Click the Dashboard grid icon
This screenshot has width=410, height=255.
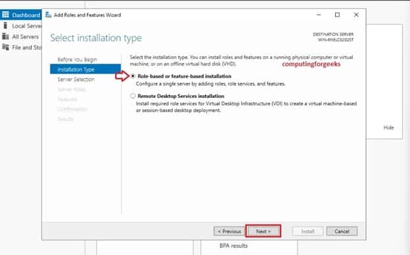(5, 14)
